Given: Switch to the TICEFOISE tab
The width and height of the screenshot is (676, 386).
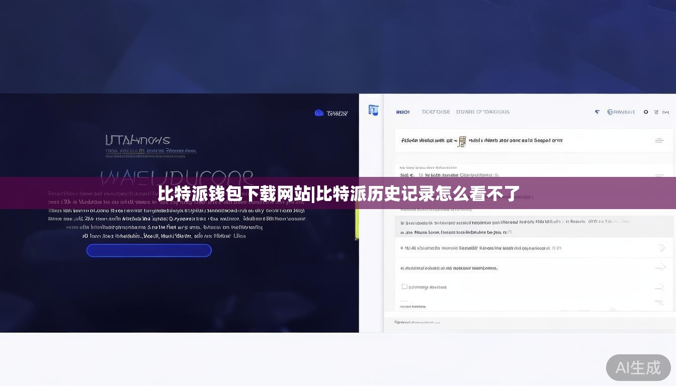Looking at the screenshot, I should (436, 112).
